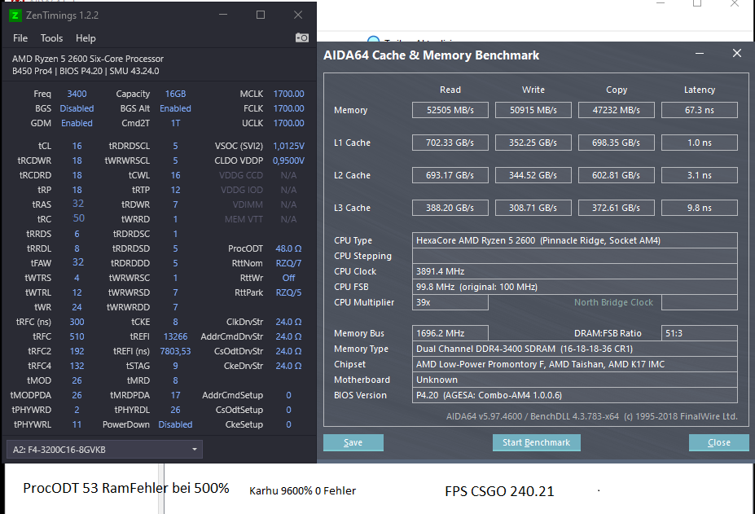Click the CPU Clock 3891.4 MHz field
The image size is (755, 514).
click(574, 271)
